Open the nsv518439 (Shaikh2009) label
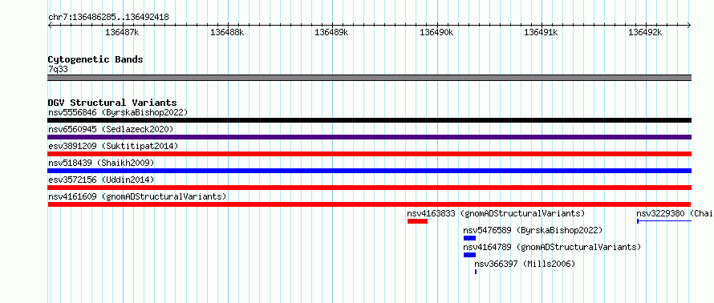Viewport: 714px width, 303px height. pyautogui.click(x=101, y=163)
